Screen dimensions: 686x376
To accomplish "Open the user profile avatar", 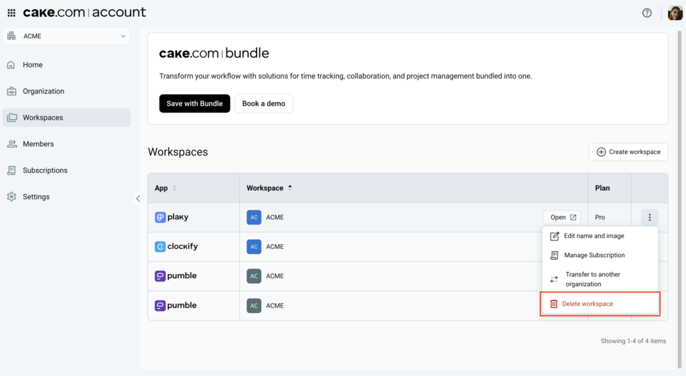I will (x=675, y=13).
